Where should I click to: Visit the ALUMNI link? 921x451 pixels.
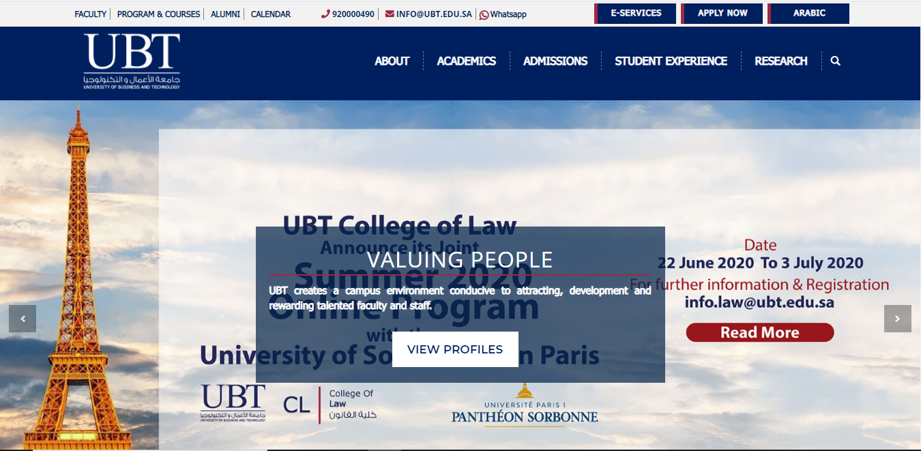(x=225, y=14)
